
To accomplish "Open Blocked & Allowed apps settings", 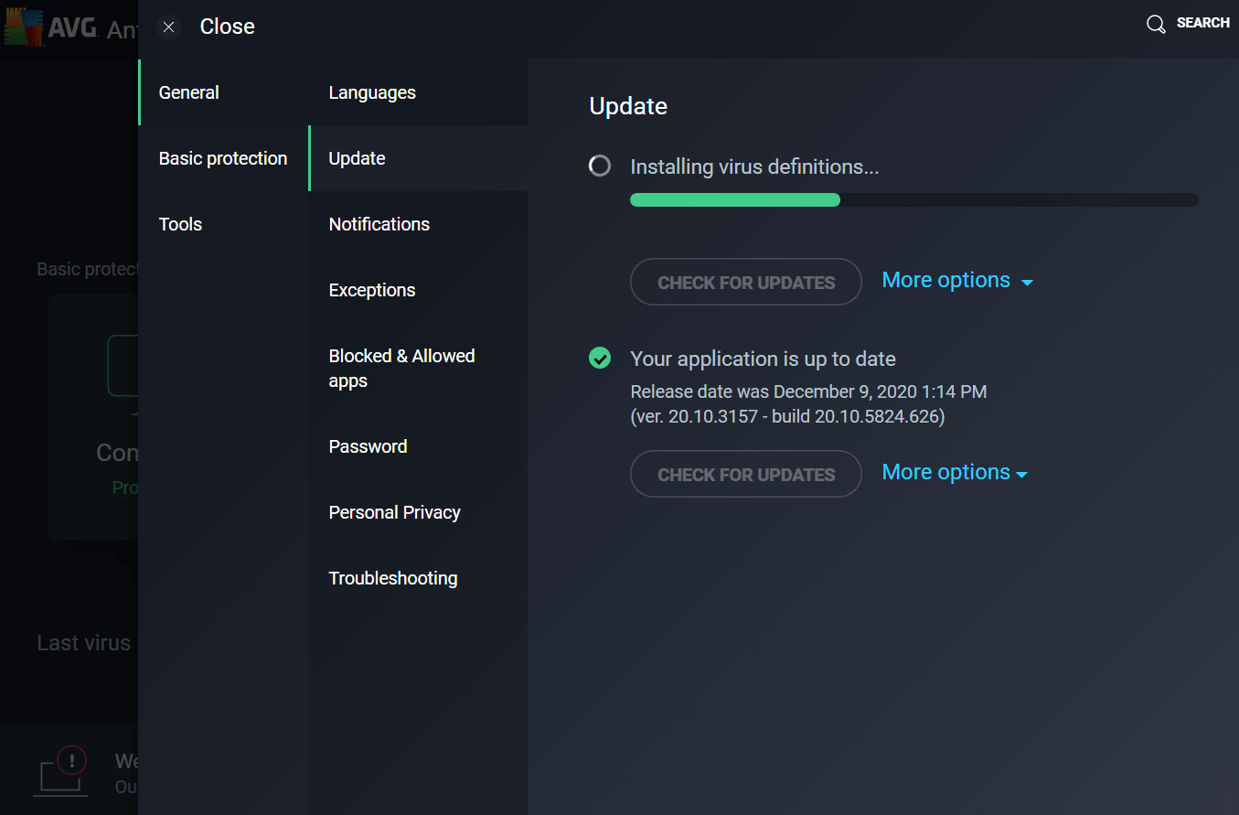I will (x=401, y=368).
